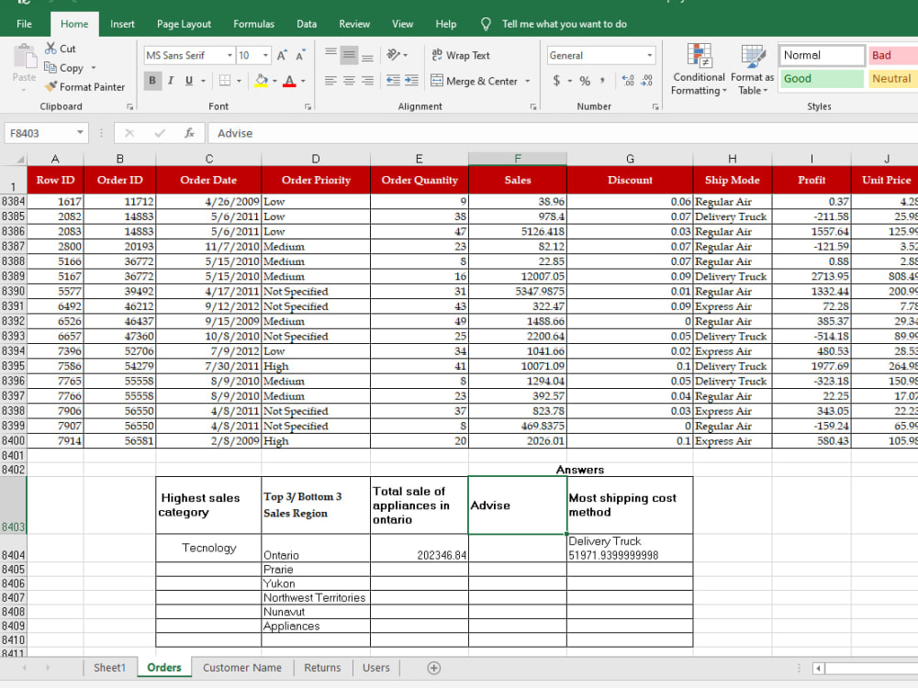
Task: Open the Borders icon in Font group
Action: click(x=225, y=81)
